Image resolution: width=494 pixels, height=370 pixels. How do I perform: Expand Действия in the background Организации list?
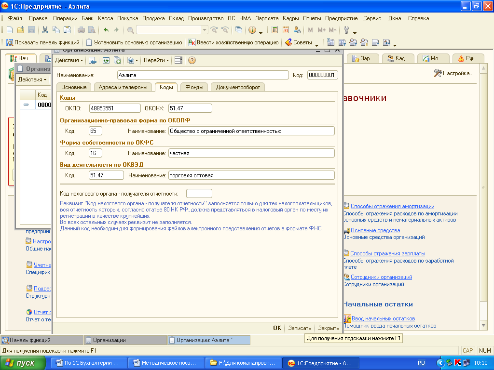coord(32,79)
